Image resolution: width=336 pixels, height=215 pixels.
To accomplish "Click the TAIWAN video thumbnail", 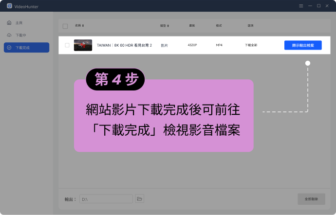I will point(83,45).
